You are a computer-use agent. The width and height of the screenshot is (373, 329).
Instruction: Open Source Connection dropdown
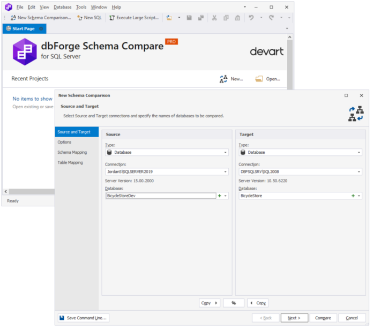[x=225, y=171]
